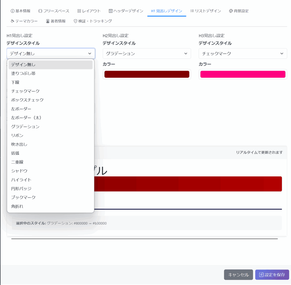Click the キャンセル button
The image size is (291, 285).
(x=238, y=274)
